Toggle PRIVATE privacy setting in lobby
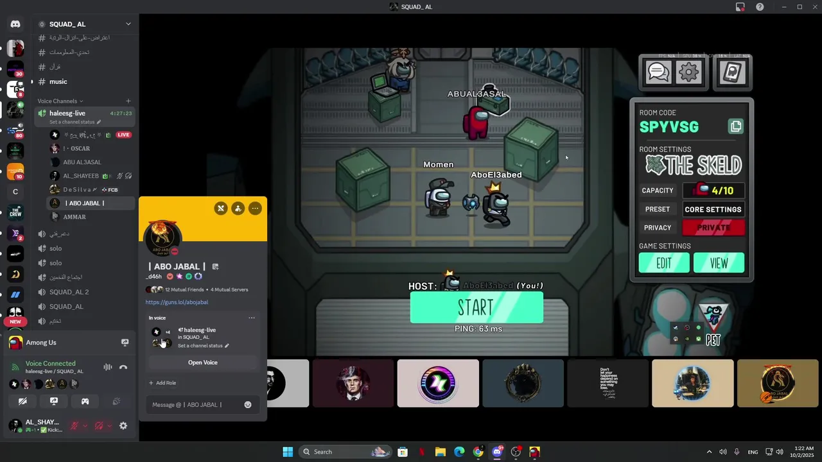Image resolution: width=822 pixels, height=462 pixels. point(713,227)
